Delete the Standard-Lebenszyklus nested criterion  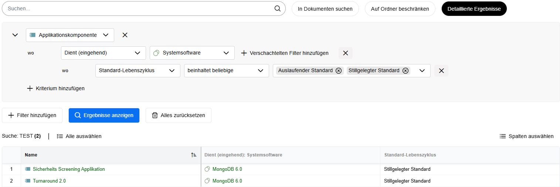[x=441, y=71]
